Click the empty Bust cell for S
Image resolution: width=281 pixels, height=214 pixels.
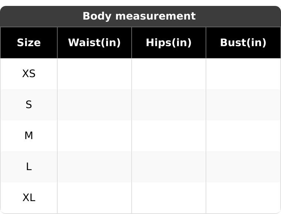tap(243, 105)
